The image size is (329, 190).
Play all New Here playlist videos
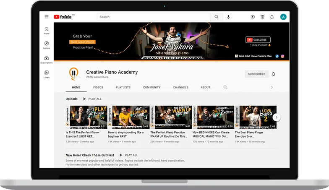(x=128, y=155)
